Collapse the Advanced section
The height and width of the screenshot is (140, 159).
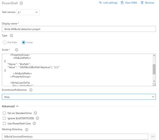pos(10,106)
